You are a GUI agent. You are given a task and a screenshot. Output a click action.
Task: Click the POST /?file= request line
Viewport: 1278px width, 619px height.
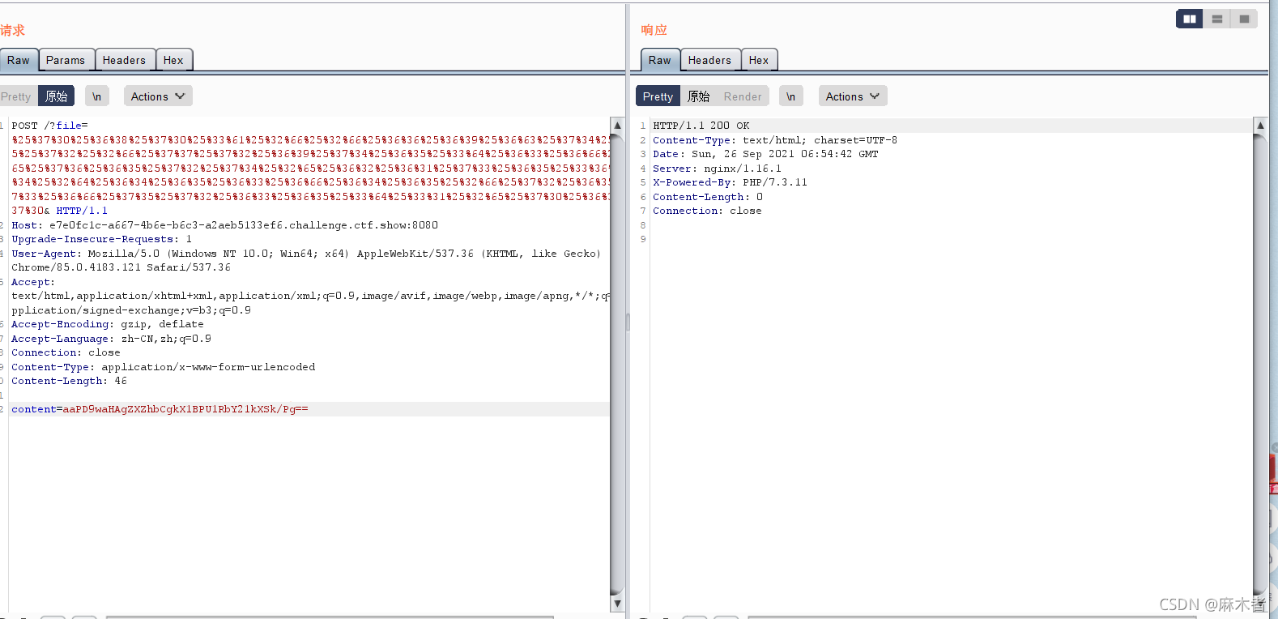pyautogui.click(x=49, y=126)
